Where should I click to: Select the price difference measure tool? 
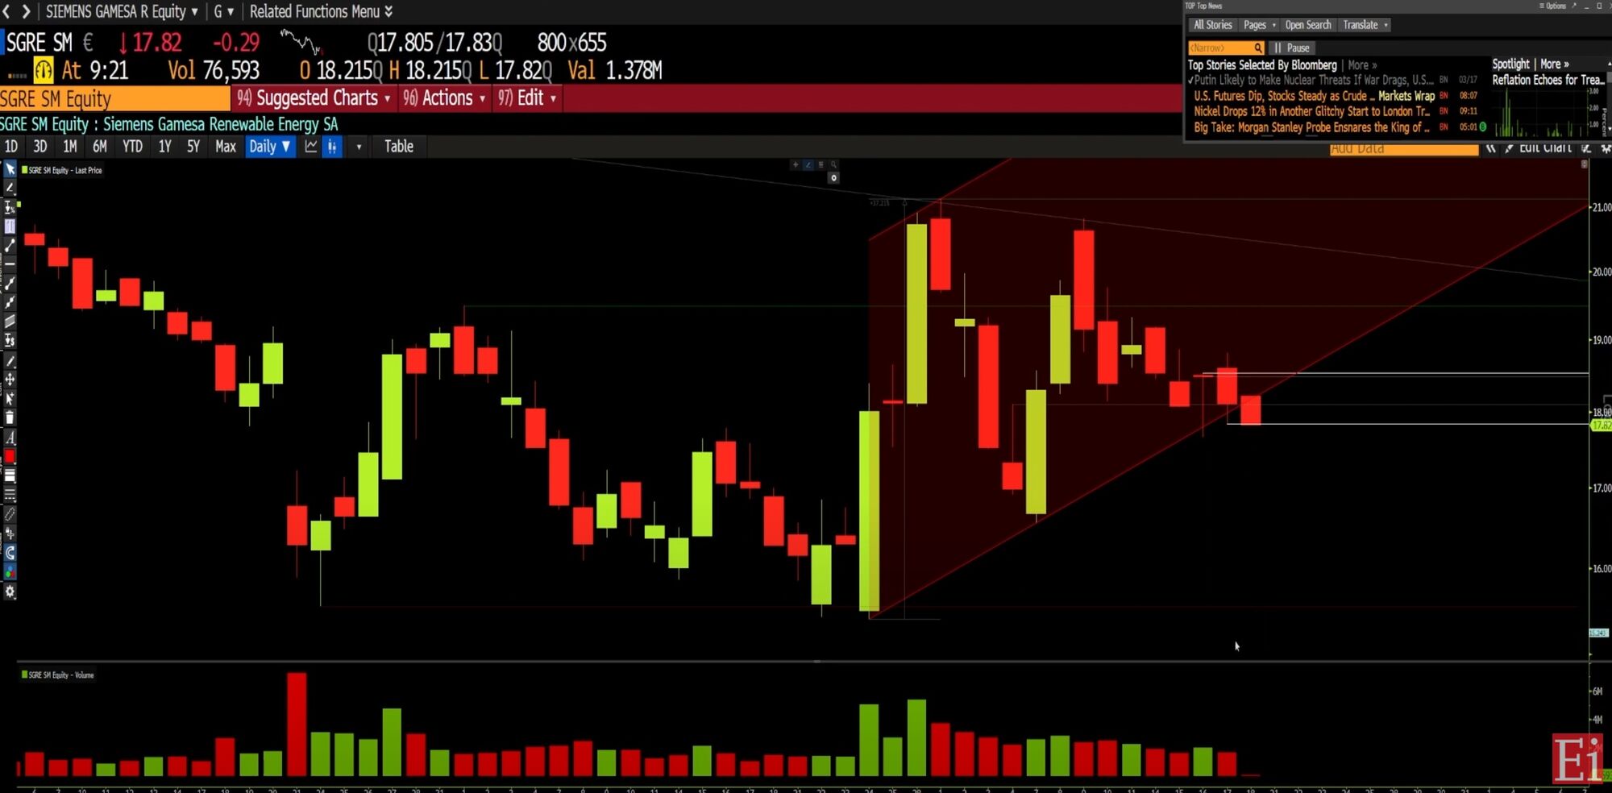click(x=10, y=341)
